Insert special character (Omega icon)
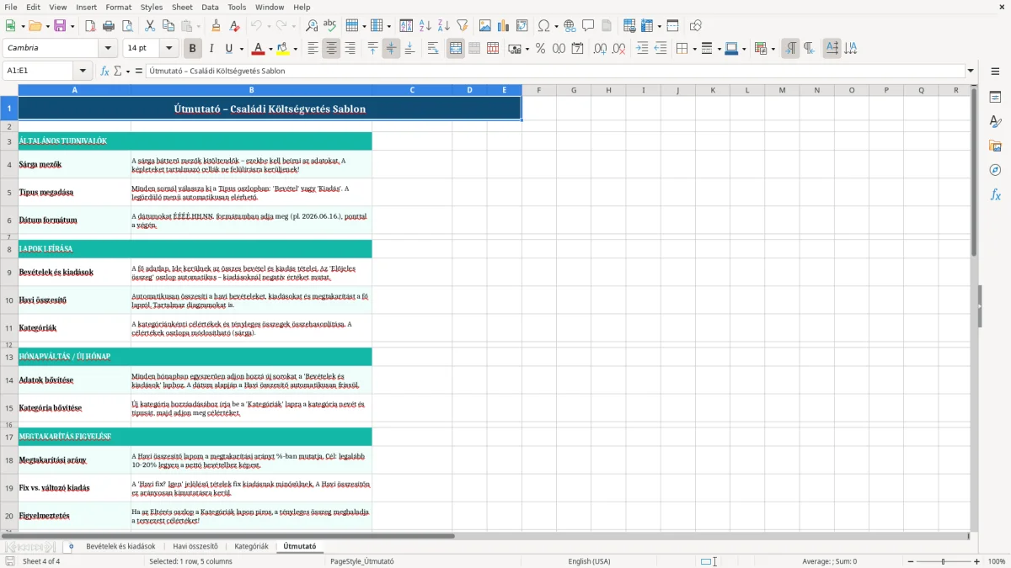 pyautogui.click(x=543, y=26)
